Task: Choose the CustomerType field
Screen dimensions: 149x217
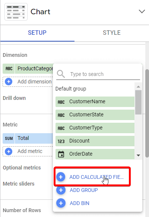Action: point(95,128)
